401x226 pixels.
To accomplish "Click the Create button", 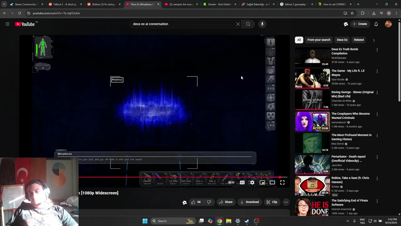I will pyautogui.click(x=360, y=24).
